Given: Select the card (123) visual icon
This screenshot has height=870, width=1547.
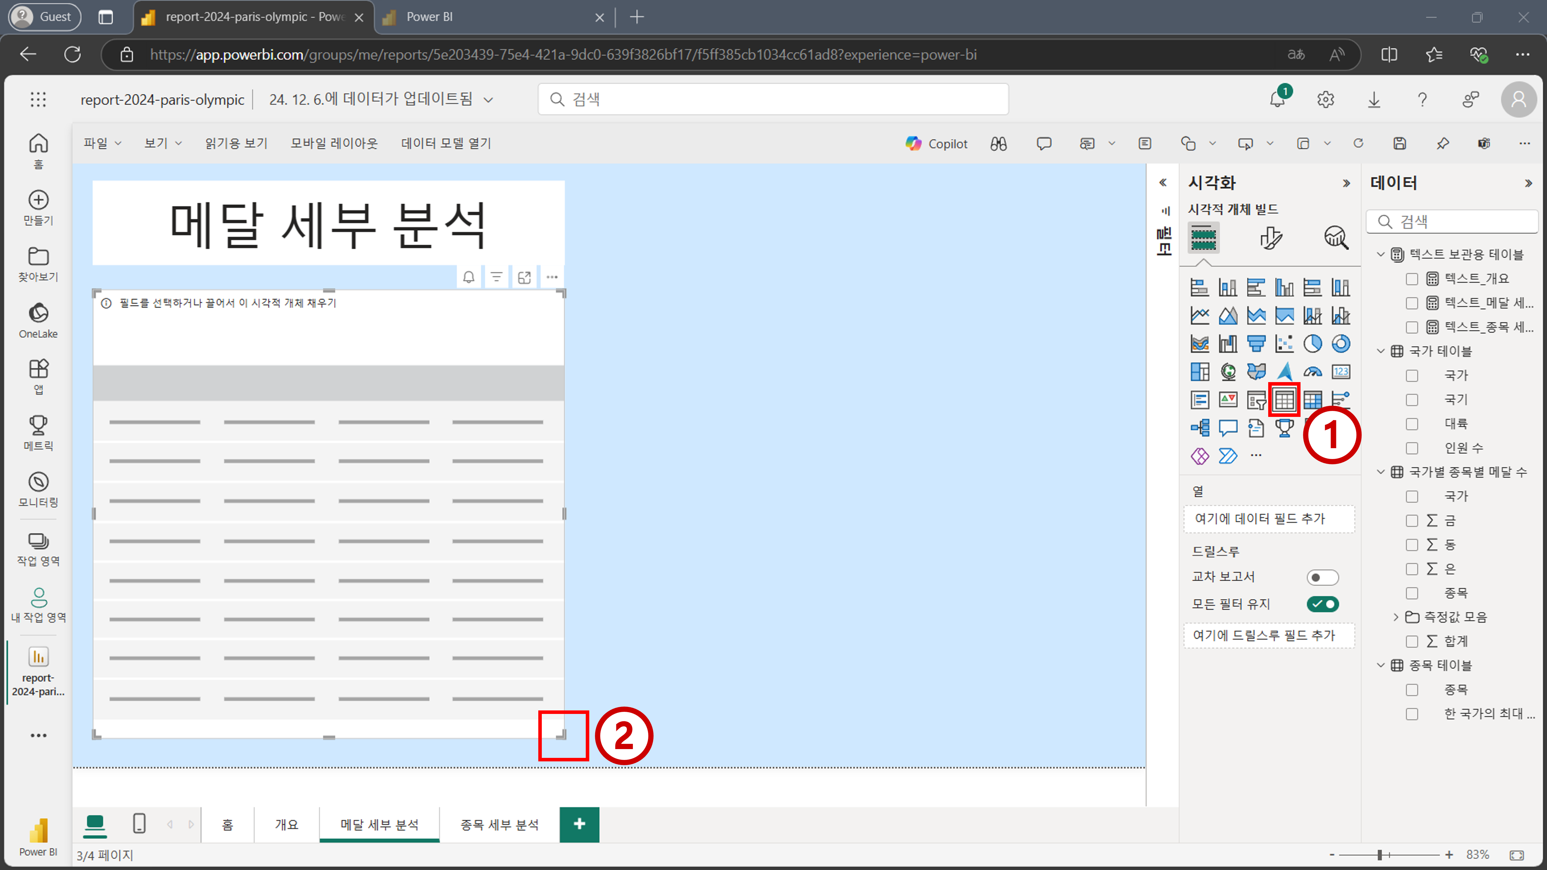Looking at the screenshot, I should point(1340,372).
